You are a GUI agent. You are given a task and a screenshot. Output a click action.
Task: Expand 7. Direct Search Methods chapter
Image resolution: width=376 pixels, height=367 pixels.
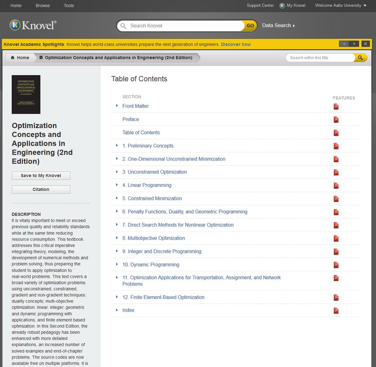pos(117,224)
